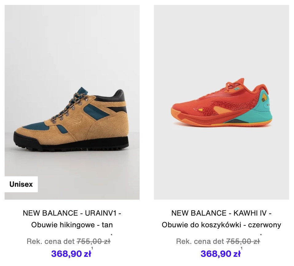Click the Unisex badge on the boot
The height and width of the screenshot is (266, 294).
(x=21, y=184)
